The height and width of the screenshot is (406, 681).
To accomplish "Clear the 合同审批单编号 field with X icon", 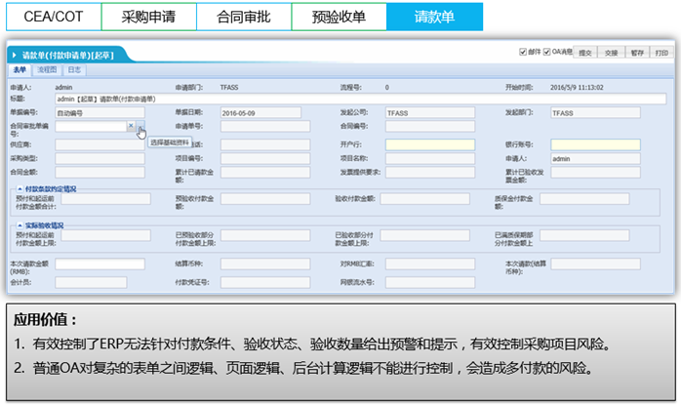I will click(131, 126).
